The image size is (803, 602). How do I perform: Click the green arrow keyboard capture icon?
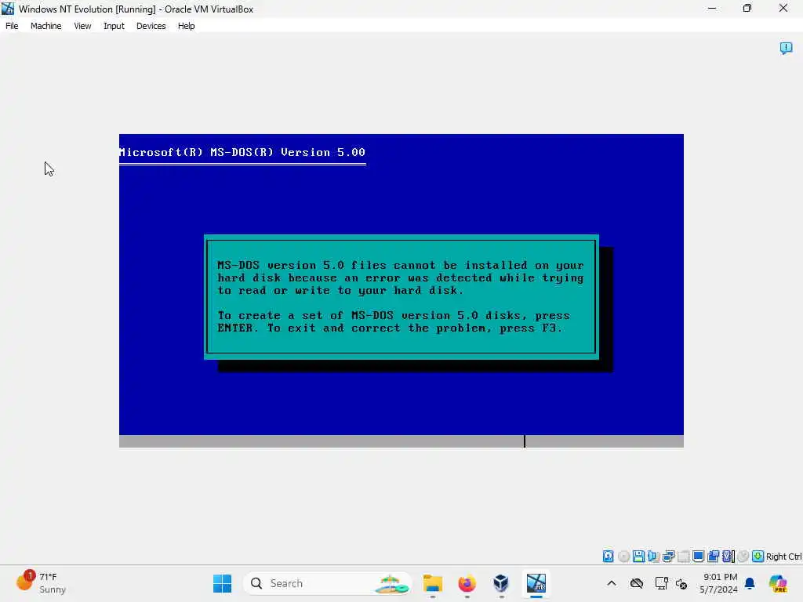[758, 557]
